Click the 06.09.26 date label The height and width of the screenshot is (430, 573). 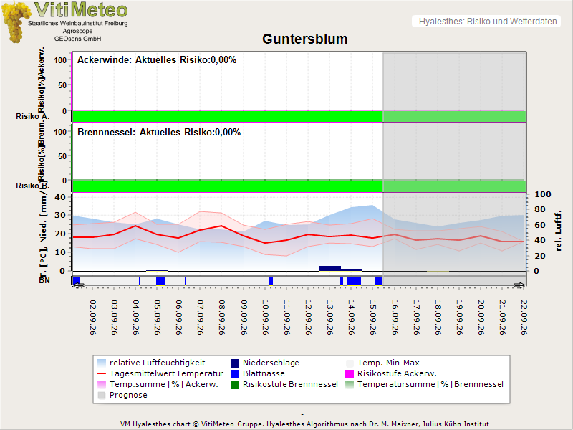point(179,317)
